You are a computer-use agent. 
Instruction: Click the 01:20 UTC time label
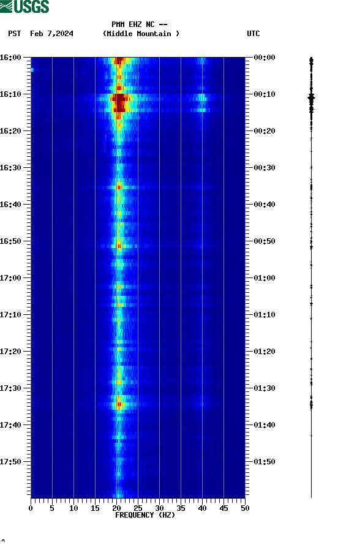(265, 352)
